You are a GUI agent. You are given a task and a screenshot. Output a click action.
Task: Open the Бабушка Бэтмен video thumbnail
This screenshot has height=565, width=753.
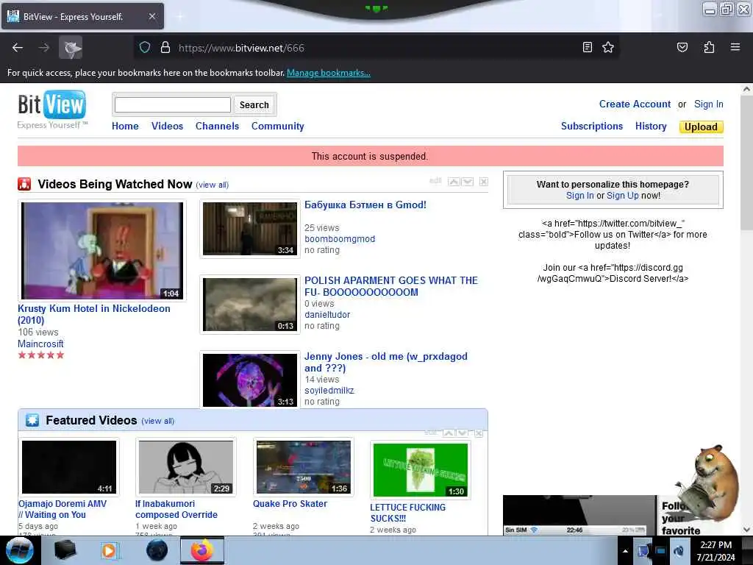tap(250, 229)
